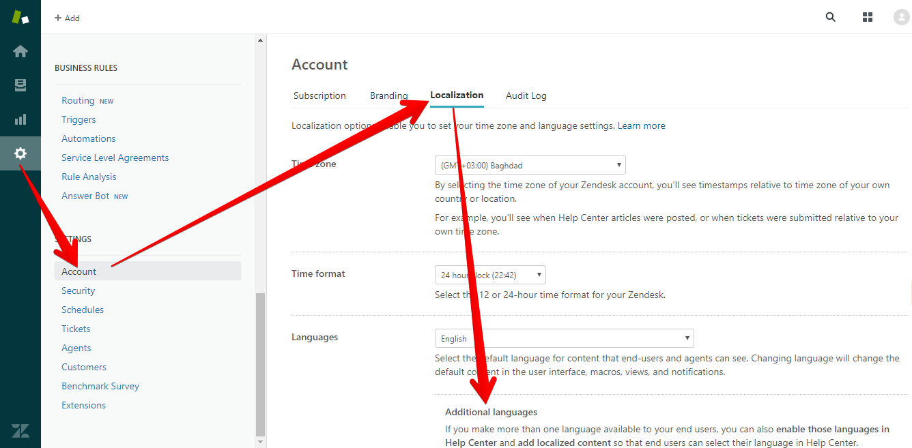Open the user profile avatar
The height and width of the screenshot is (448, 912).
point(901,17)
